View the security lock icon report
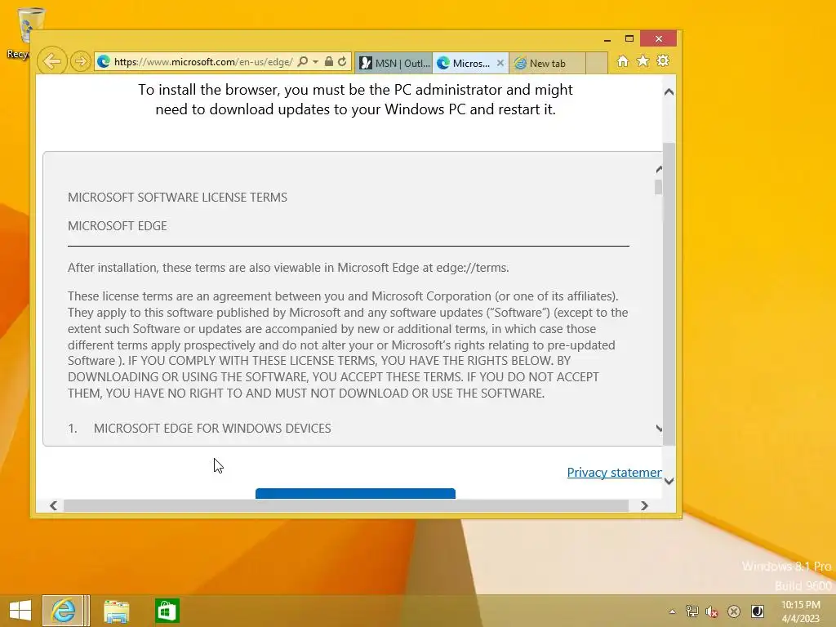836x627 pixels. click(x=329, y=62)
